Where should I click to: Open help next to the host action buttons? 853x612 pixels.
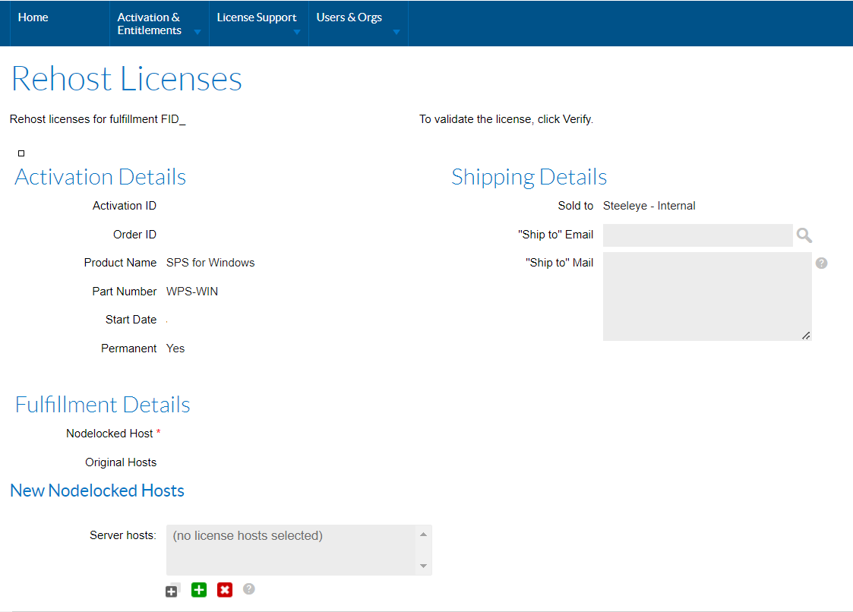point(248,589)
